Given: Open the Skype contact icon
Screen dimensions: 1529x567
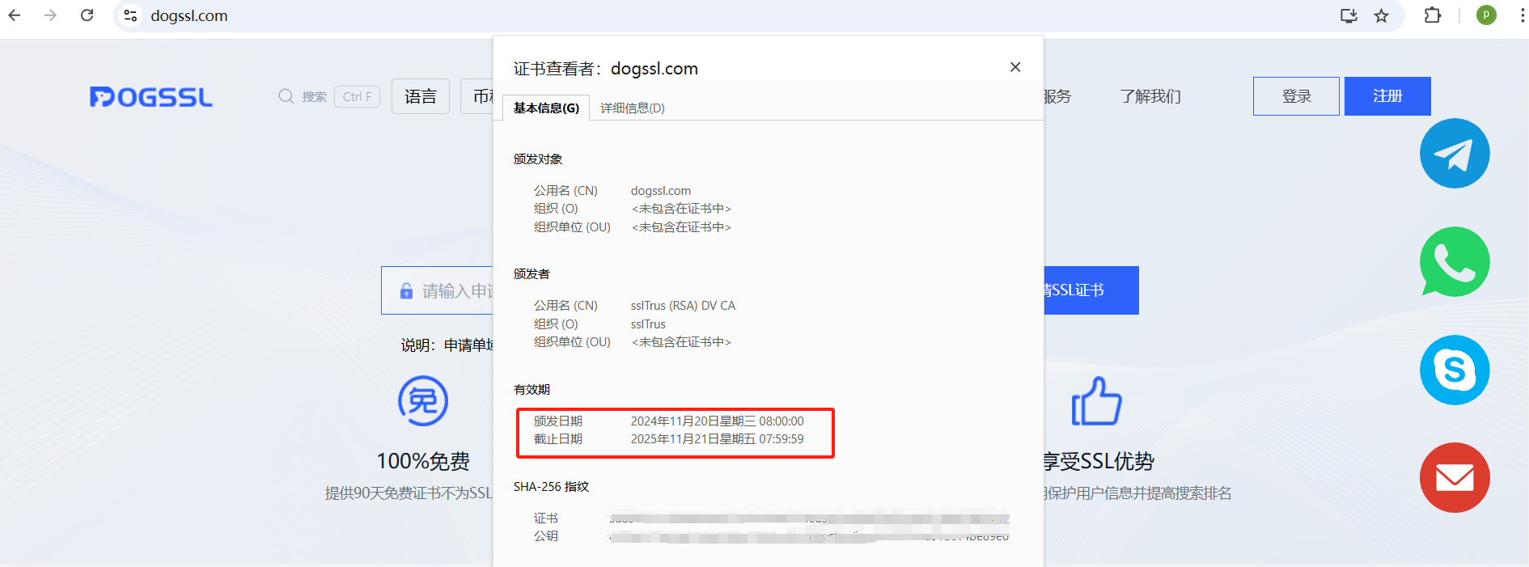Looking at the screenshot, I should click(x=1455, y=370).
